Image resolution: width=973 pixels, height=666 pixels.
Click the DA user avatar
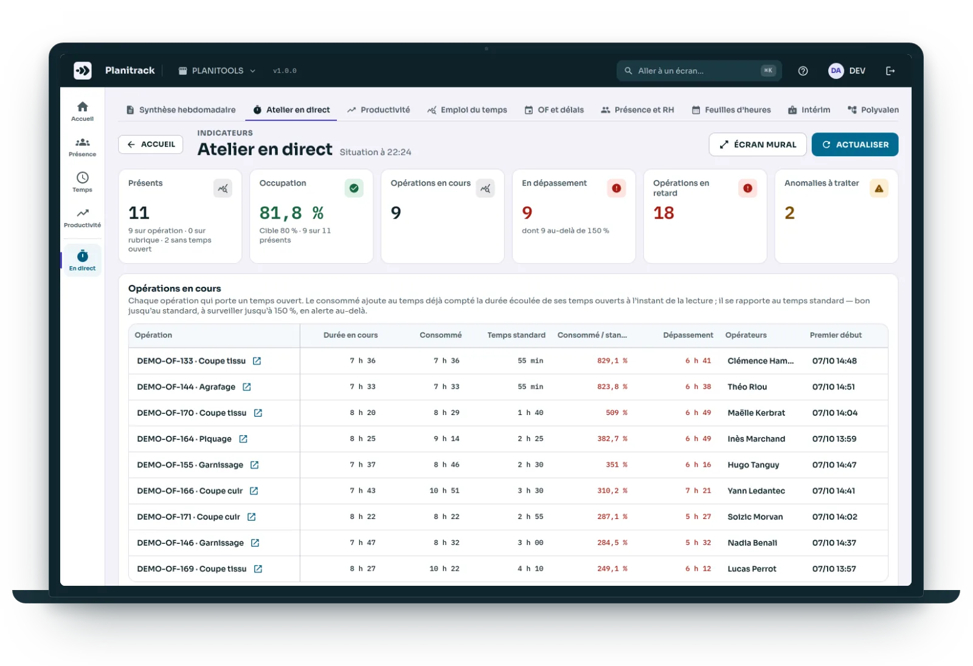pyautogui.click(x=836, y=70)
